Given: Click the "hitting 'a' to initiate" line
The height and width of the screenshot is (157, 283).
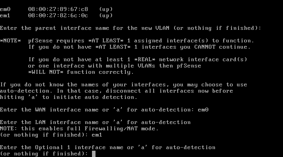Looking at the screenshot, I should point(68,97).
